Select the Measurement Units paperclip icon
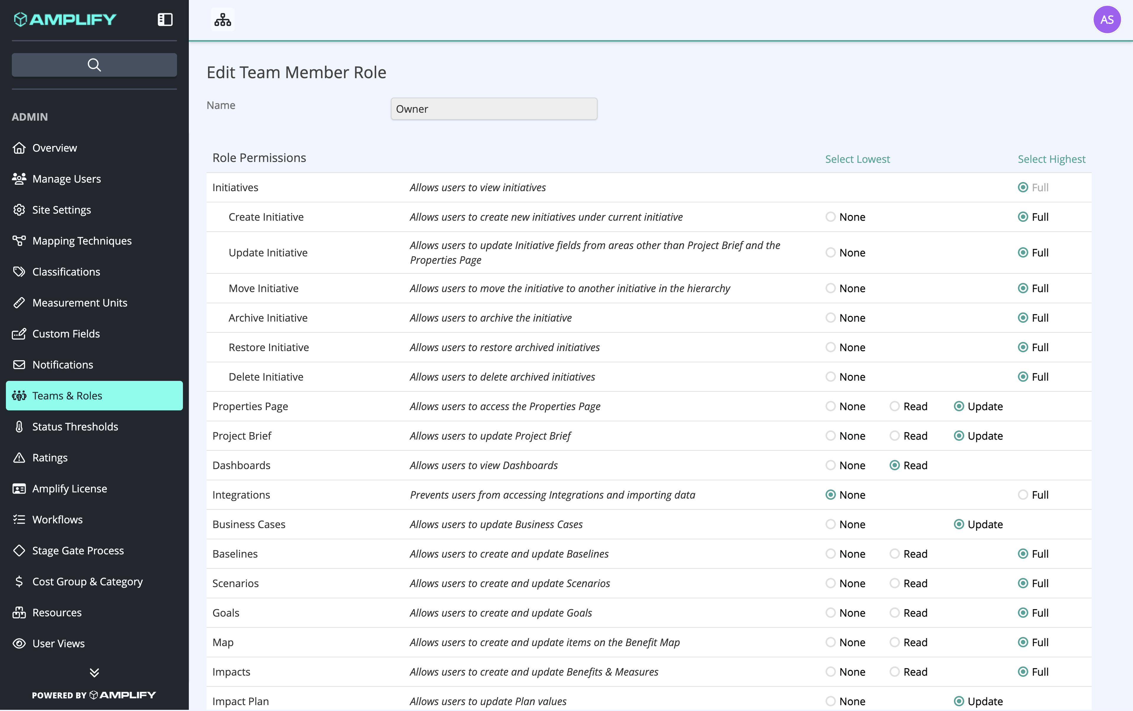Image resolution: width=1133 pixels, height=711 pixels. pyautogui.click(x=19, y=302)
